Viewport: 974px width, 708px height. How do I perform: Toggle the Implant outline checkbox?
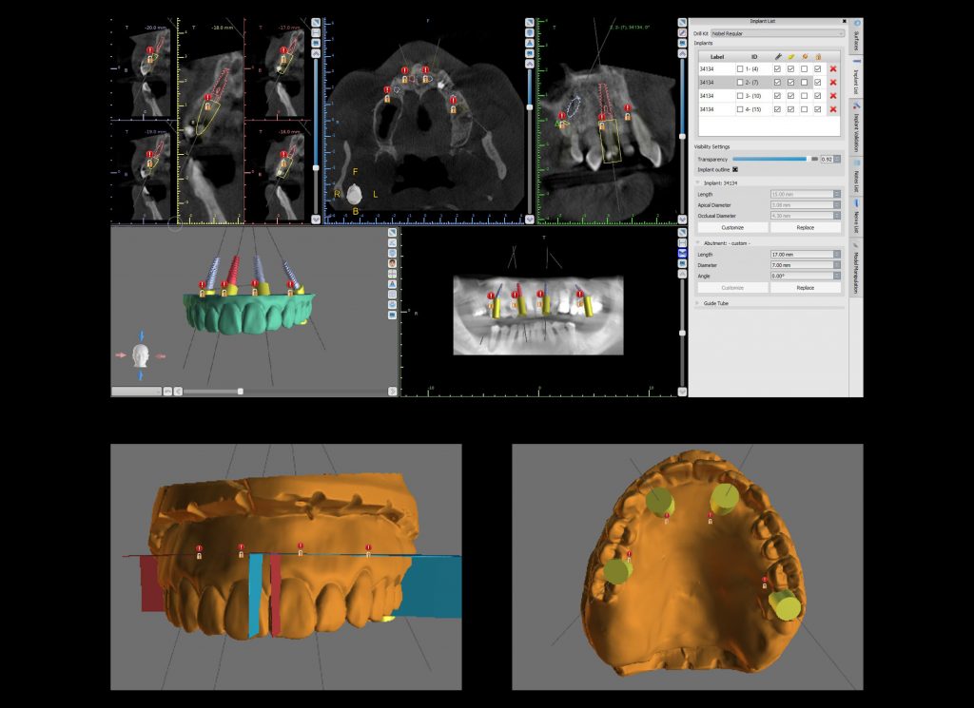pyautogui.click(x=734, y=169)
